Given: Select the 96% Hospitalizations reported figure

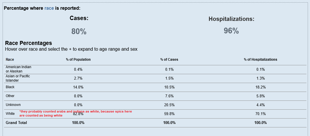Looking at the screenshot, I should coord(231,31).
